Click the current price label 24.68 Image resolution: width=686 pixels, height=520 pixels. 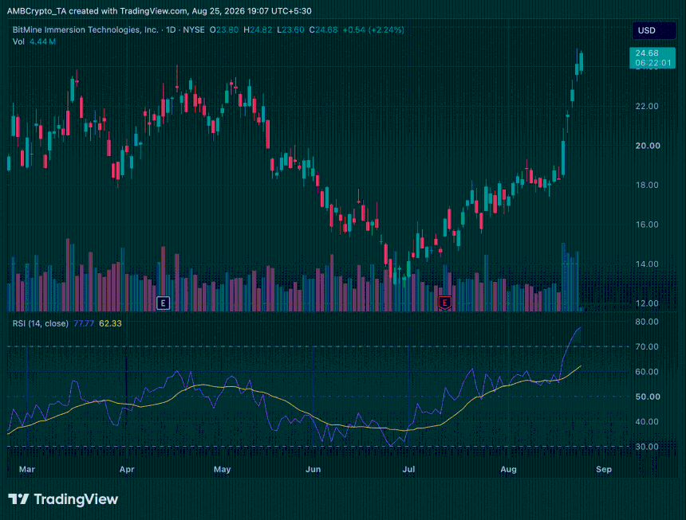pos(652,57)
